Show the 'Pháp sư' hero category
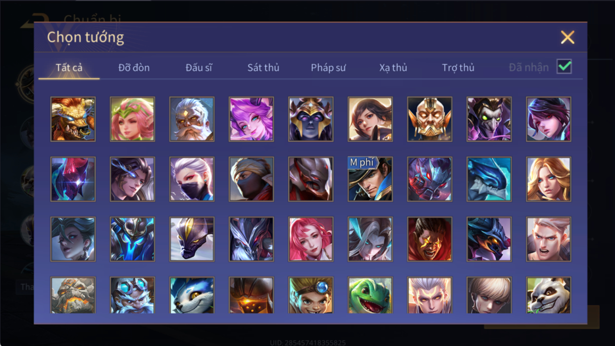Screen dimensions: 615x346 [x=328, y=68]
